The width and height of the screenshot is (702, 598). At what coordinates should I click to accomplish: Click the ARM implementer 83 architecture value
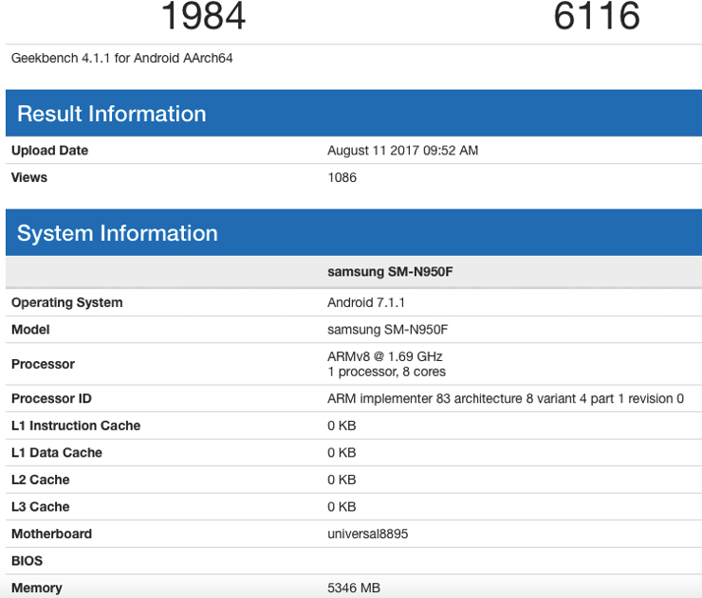coord(506,399)
